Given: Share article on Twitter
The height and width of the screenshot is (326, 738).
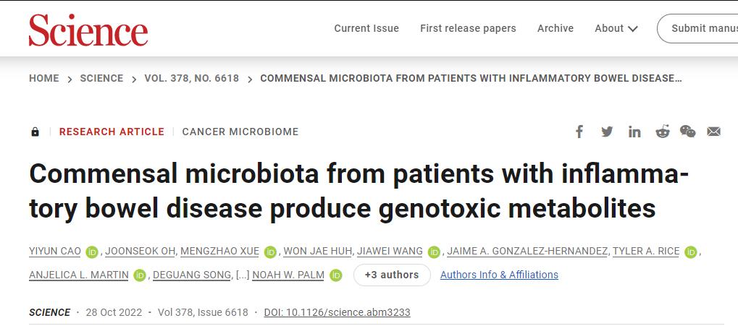Looking at the screenshot, I should tap(607, 132).
